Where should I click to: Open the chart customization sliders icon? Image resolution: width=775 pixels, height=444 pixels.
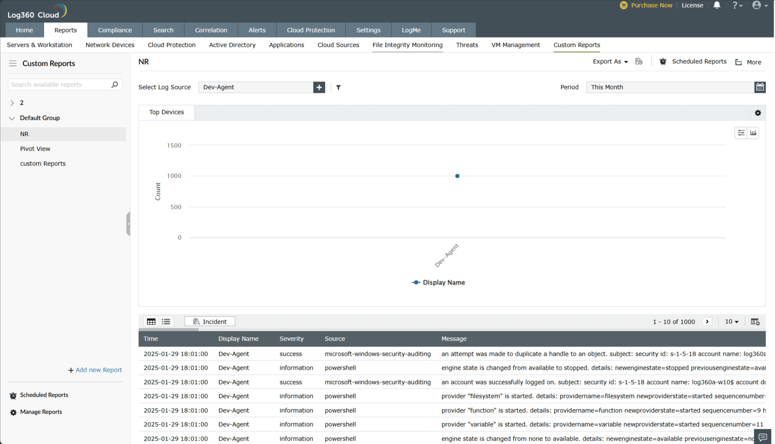point(740,133)
